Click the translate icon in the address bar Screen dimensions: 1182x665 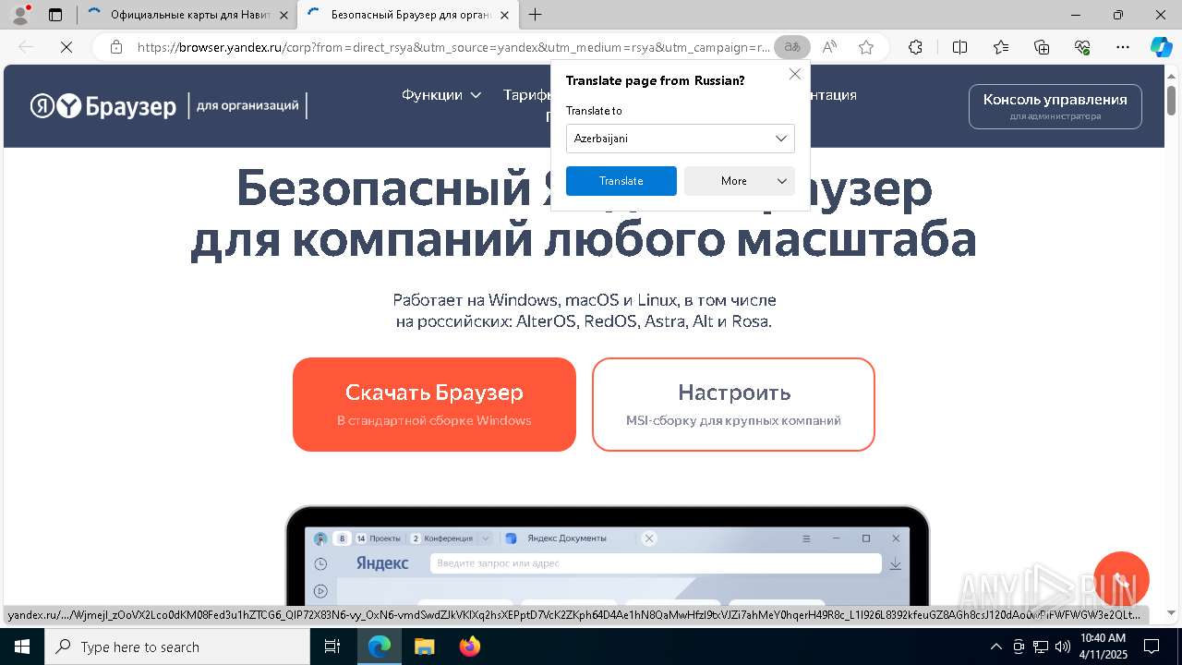[x=791, y=47]
